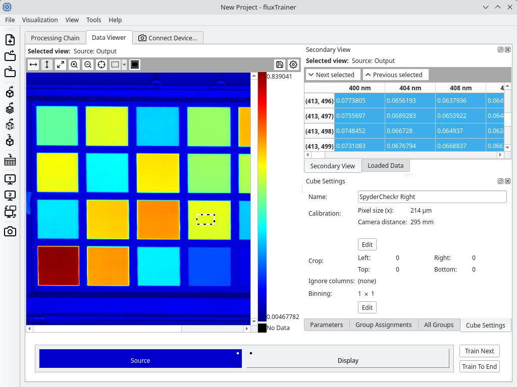Open monitor 2 view icon
Image resolution: width=517 pixels, height=387 pixels.
tap(10, 196)
